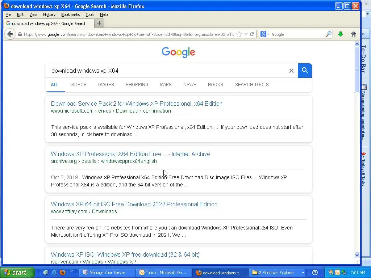Reload the current page
The height and width of the screenshot is (278, 371).
(x=252, y=34)
